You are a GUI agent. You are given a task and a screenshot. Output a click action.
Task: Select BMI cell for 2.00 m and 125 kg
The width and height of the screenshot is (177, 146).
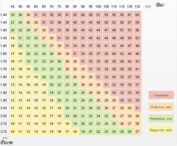click(x=138, y=108)
